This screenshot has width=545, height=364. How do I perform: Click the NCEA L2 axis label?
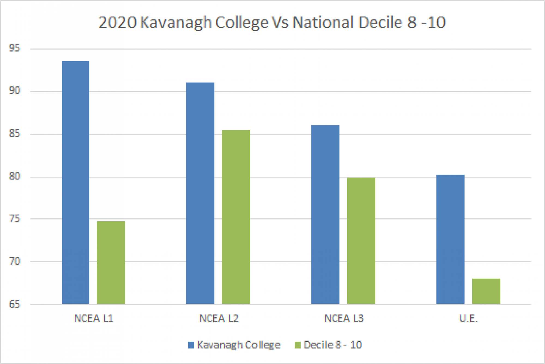[219, 318]
